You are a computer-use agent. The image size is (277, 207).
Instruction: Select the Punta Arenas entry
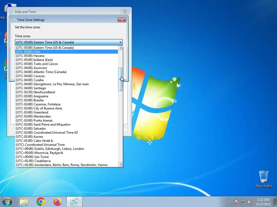(x=67, y=120)
